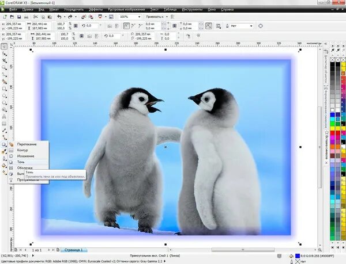Create a new document
346x264 pixels.
5,17
